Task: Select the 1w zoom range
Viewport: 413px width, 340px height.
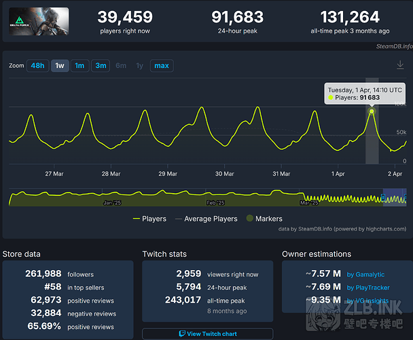Action: [x=60, y=65]
